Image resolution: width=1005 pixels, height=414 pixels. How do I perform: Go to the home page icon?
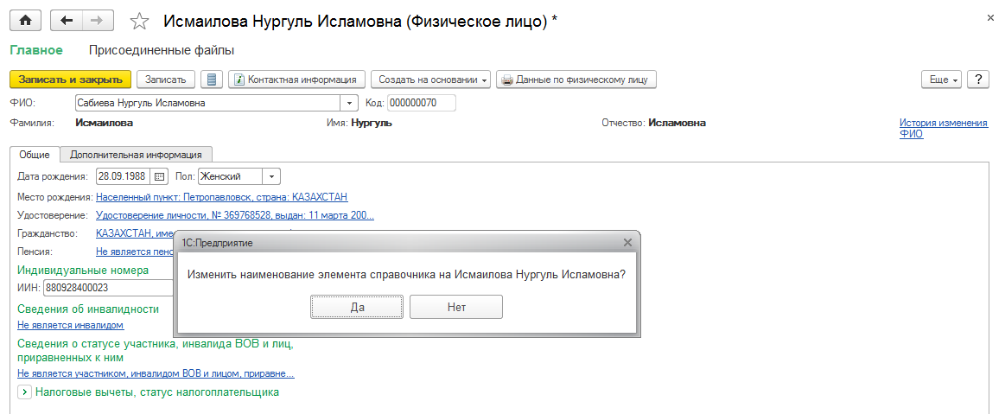point(25,21)
